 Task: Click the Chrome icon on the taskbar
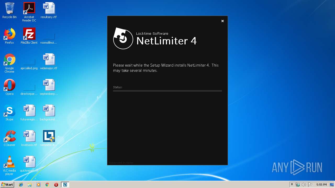click(47, 185)
